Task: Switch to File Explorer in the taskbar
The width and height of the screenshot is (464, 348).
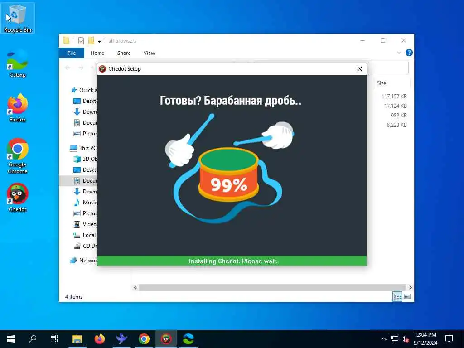Action: pyautogui.click(x=77, y=339)
